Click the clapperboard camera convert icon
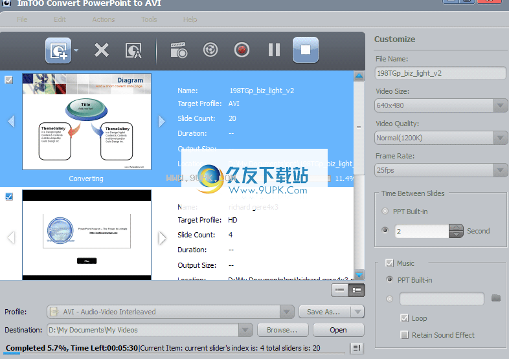Viewport: 509px width, 359px height. tap(179, 50)
